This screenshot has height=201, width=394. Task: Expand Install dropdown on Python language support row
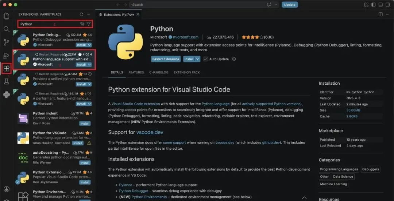[x=89, y=65]
